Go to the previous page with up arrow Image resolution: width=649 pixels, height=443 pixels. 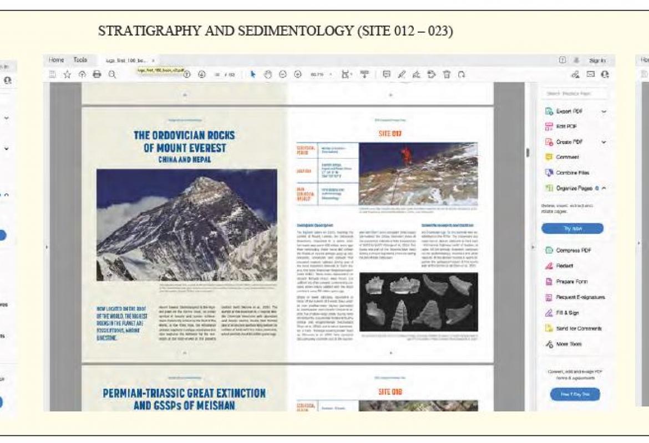coord(187,75)
